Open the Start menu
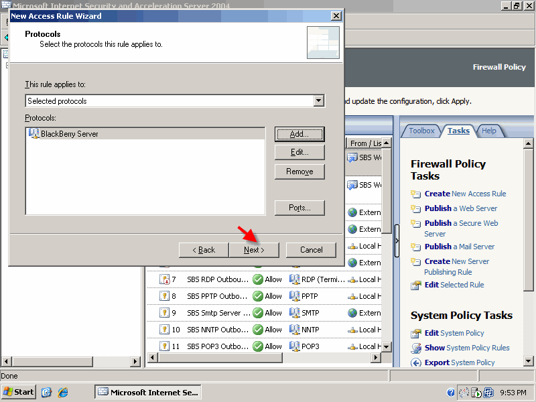The height and width of the screenshot is (402, 536). pyautogui.click(x=19, y=392)
